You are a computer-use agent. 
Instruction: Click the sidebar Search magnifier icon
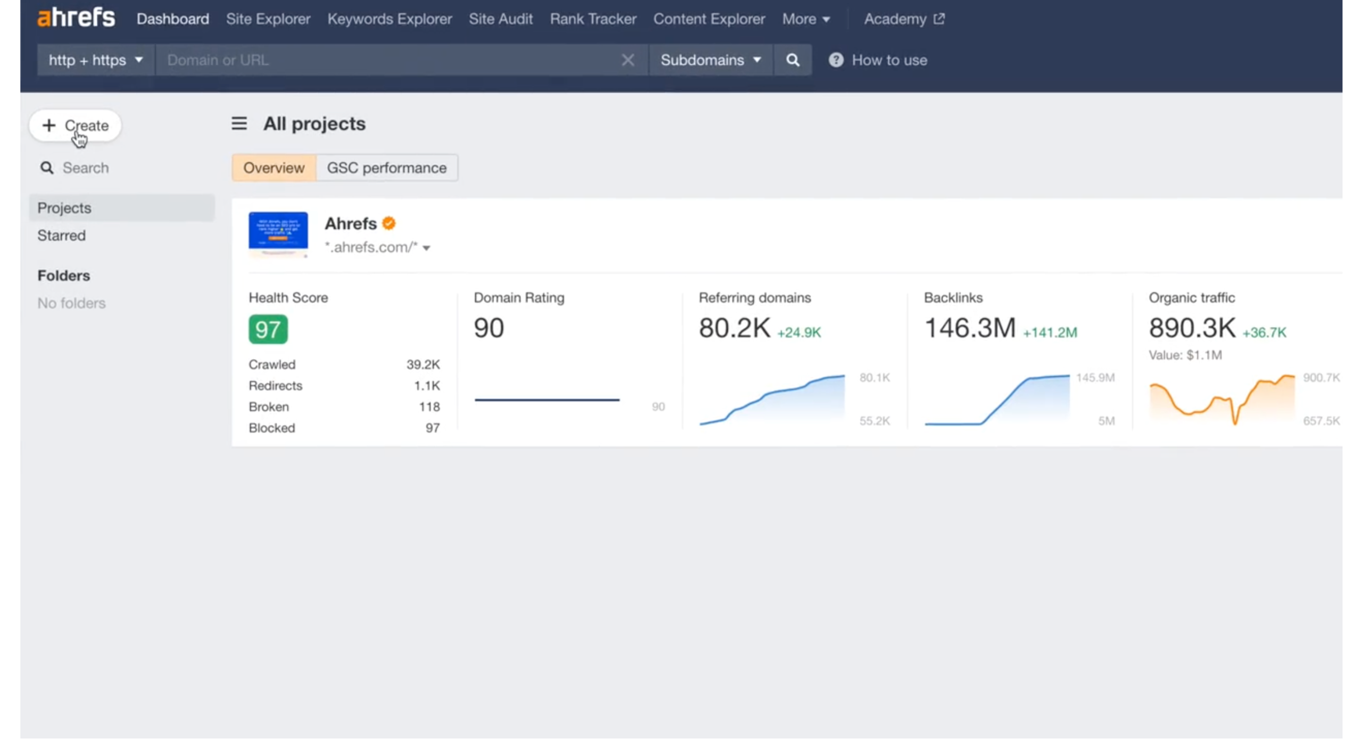[47, 168]
